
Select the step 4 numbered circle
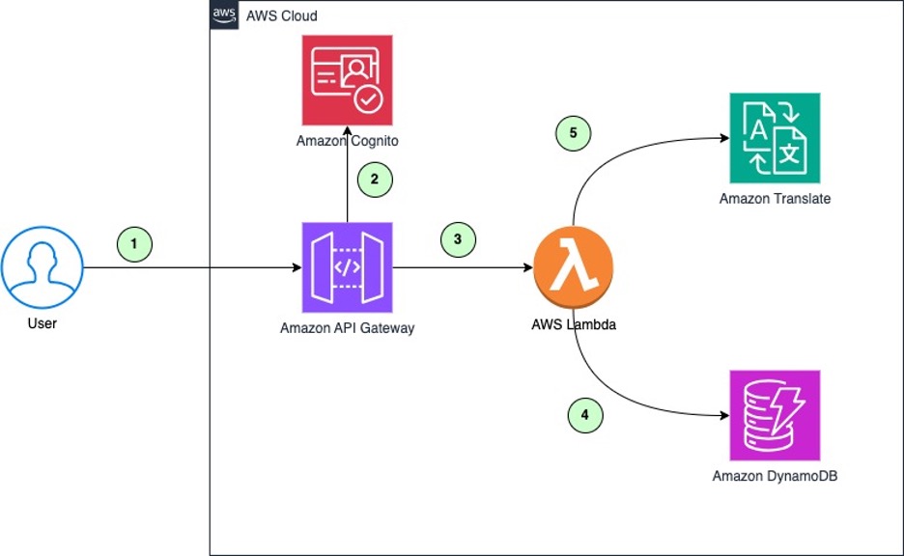(x=584, y=416)
